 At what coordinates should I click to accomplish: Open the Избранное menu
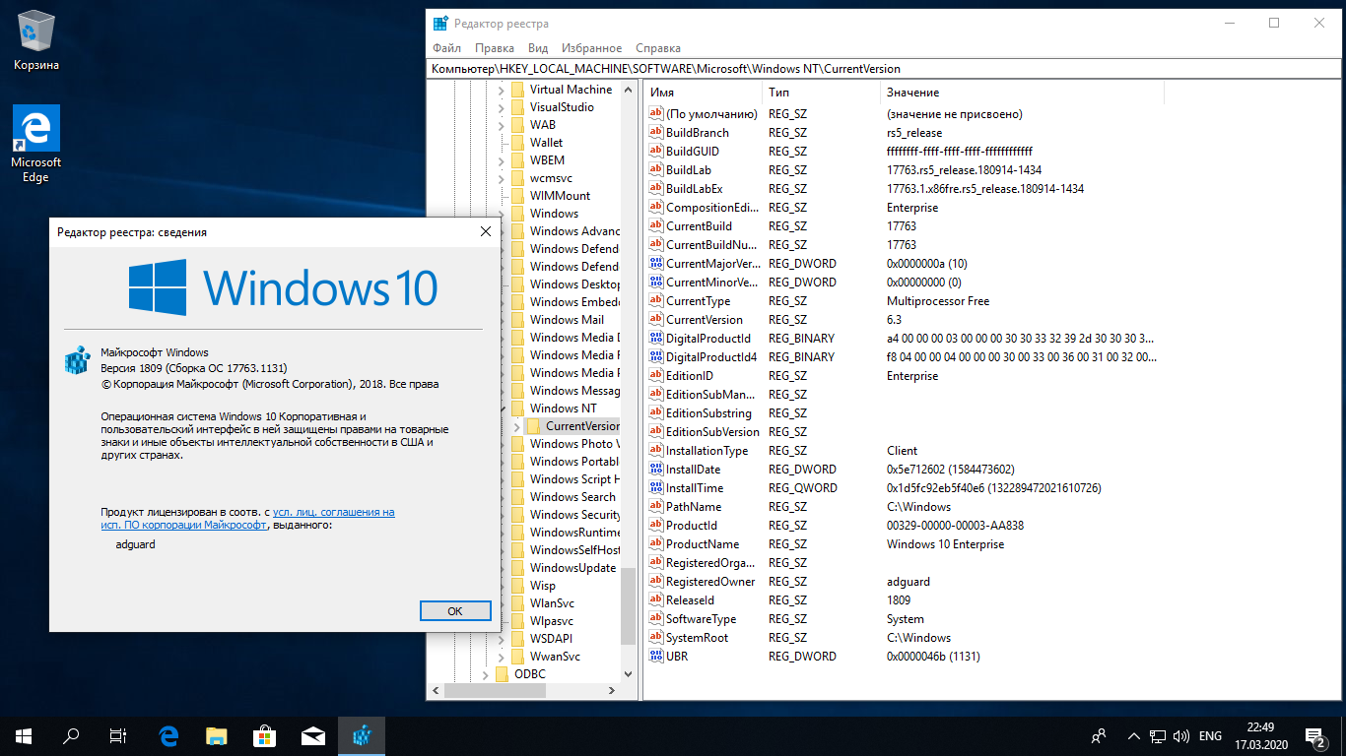pos(591,48)
